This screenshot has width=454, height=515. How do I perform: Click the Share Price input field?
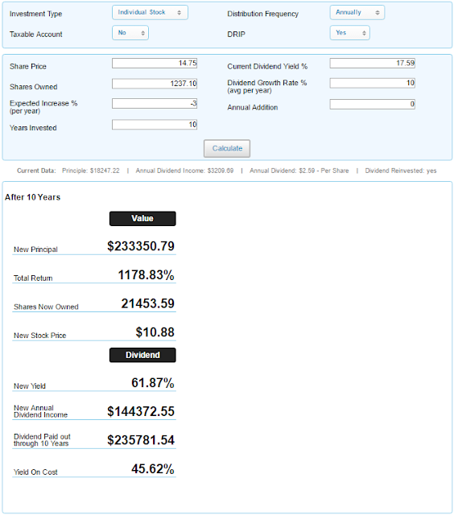155,63
